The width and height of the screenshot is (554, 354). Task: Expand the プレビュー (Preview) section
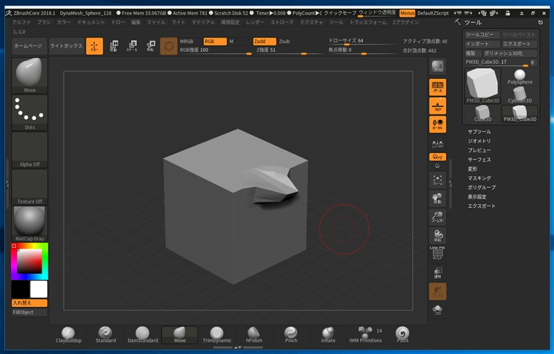(479, 150)
